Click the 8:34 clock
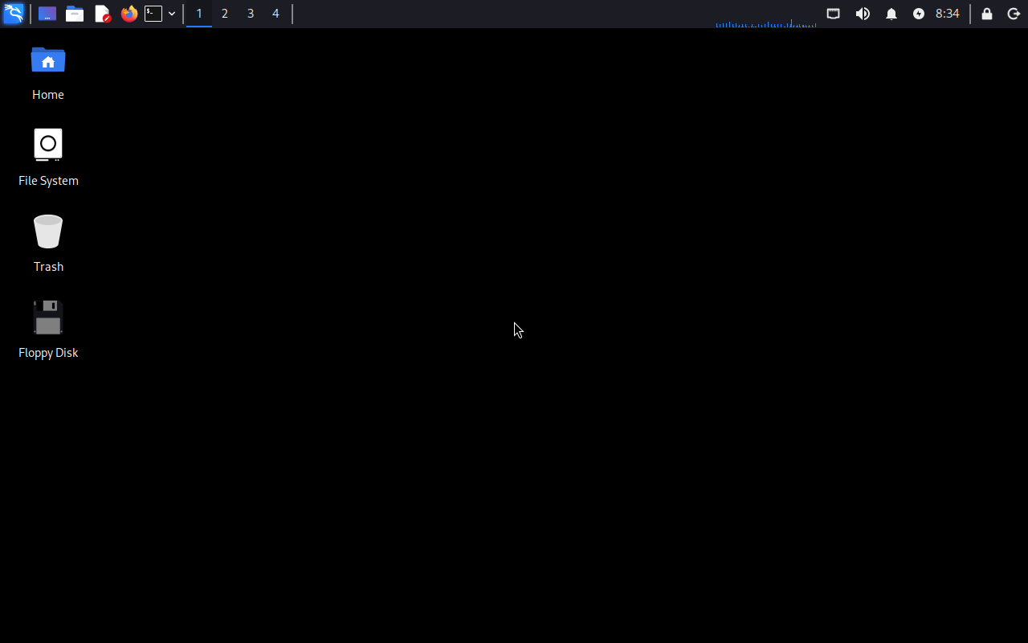Screen dimensions: 1028x643 [x=948, y=14]
